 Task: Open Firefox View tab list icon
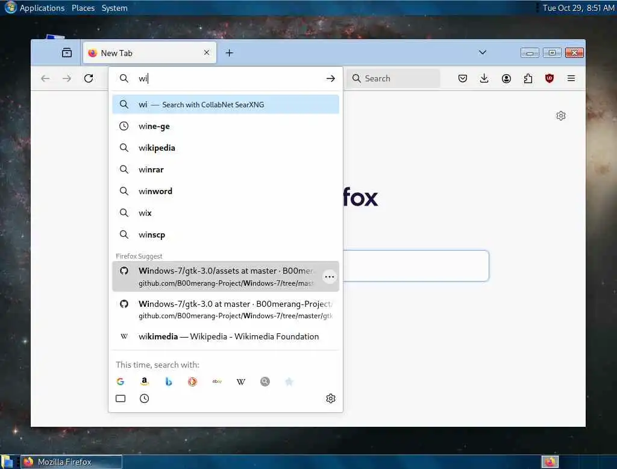click(x=67, y=53)
